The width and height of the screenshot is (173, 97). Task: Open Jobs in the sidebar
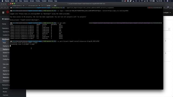(x=4, y=67)
